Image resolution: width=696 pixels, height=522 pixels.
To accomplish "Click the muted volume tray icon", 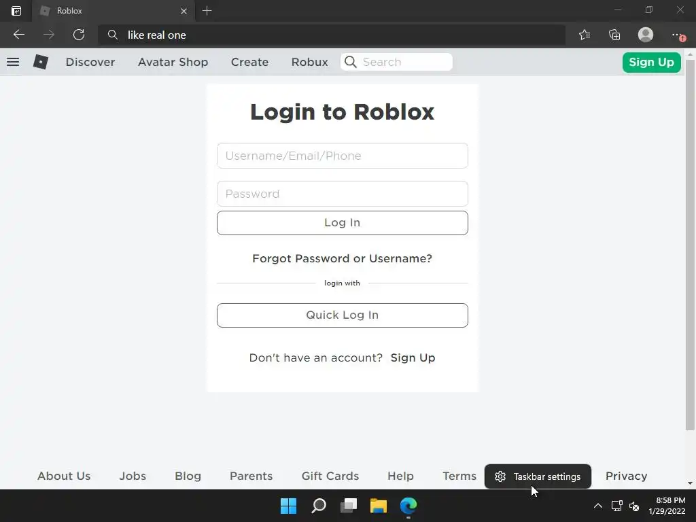I will pos(634,506).
